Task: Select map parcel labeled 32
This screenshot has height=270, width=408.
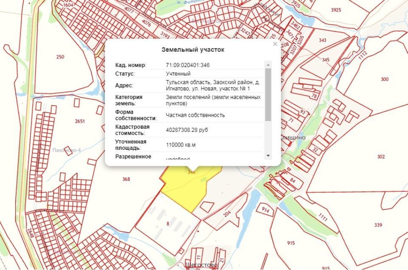Action: tap(315, 150)
